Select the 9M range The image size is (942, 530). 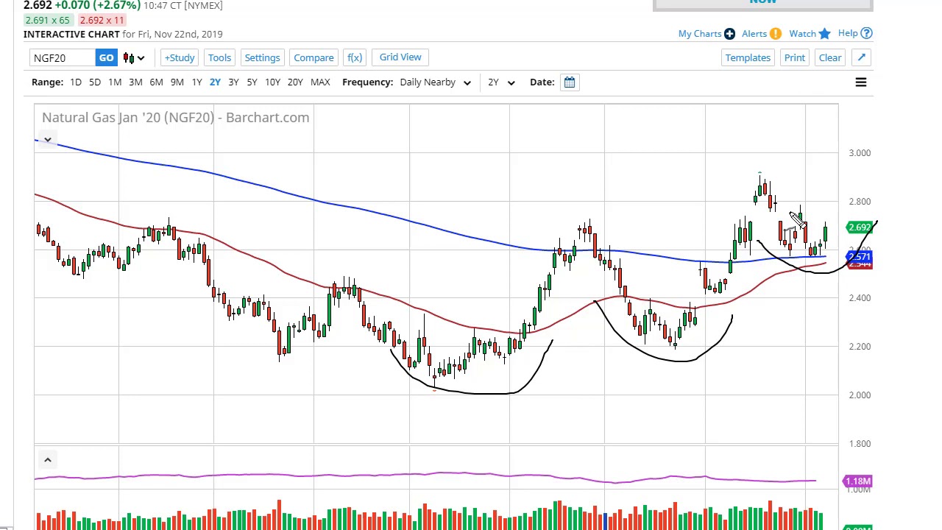point(177,82)
